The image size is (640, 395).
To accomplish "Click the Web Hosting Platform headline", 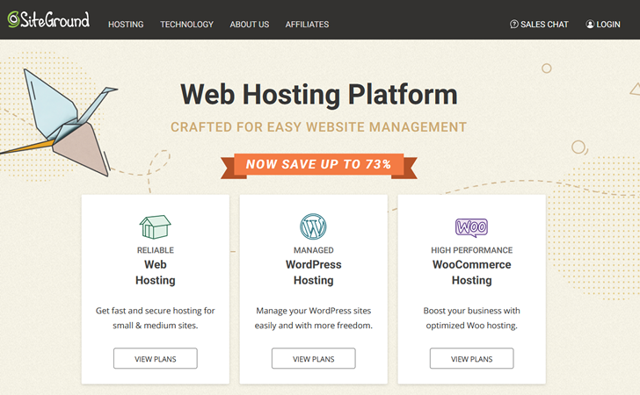I will click(319, 95).
